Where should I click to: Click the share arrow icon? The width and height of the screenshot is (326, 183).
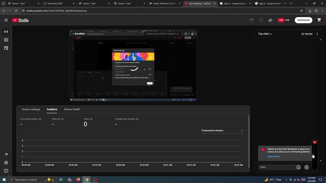click(x=270, y=20)
